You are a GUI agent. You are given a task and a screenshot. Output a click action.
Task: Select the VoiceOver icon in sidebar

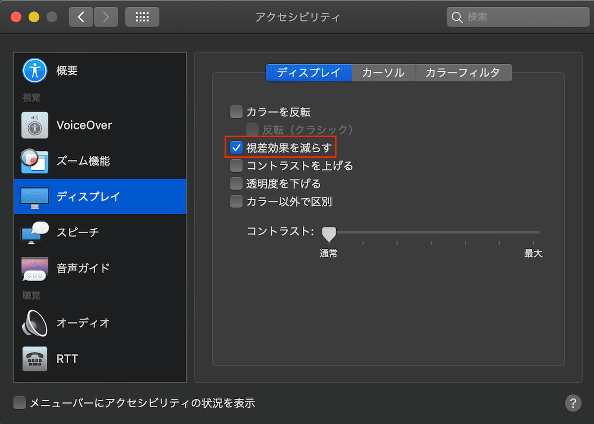tap(35, 125)
